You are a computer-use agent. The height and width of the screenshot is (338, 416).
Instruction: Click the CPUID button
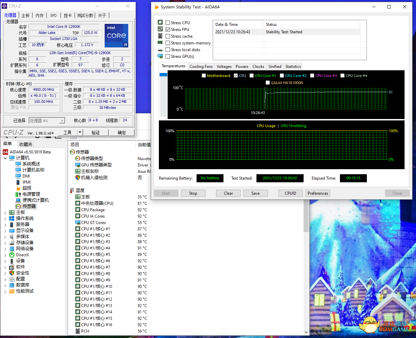290,193
